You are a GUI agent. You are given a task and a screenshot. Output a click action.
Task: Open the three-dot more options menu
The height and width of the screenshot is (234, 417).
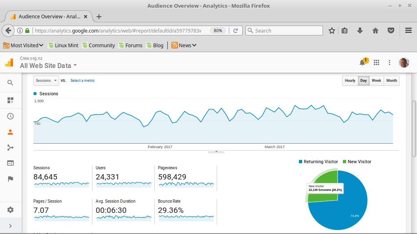click(x=389, y=63)
